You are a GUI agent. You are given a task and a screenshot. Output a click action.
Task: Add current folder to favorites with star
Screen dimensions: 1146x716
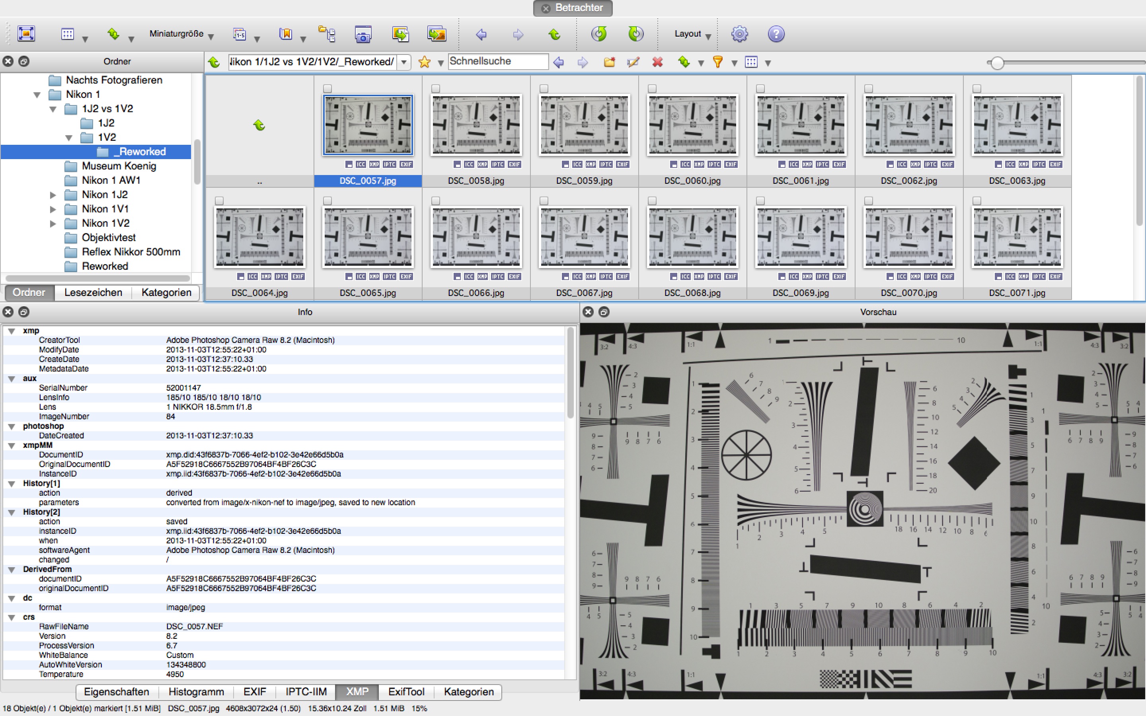click(x=424, y=62)
